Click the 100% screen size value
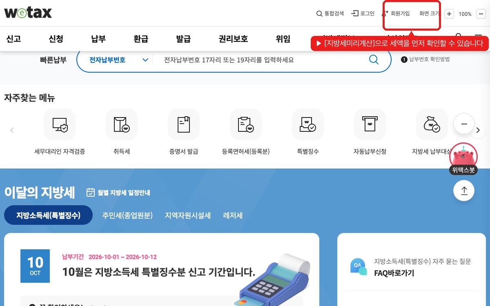This screenshot has width=490, height=306. [465, 14]
